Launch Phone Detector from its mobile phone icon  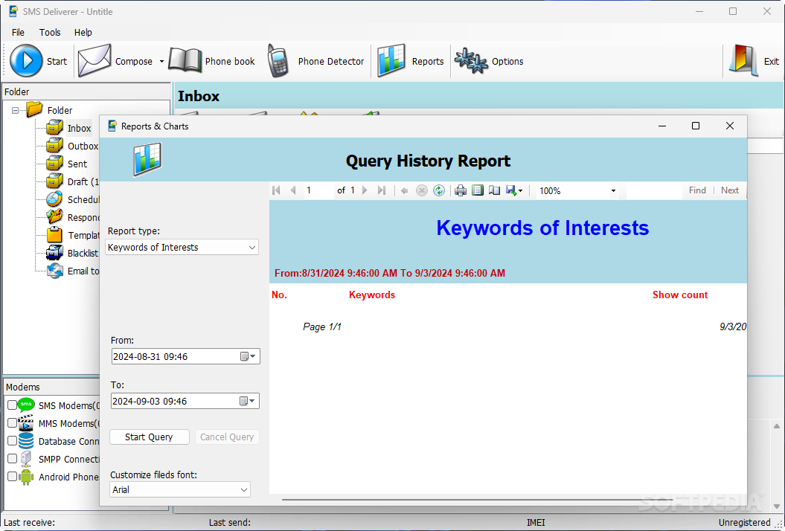click(278, 60)
